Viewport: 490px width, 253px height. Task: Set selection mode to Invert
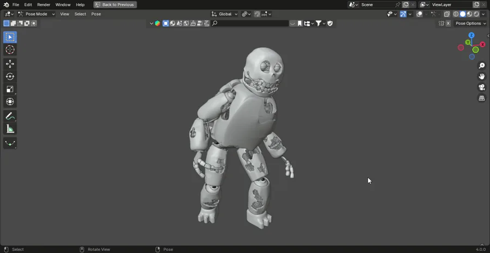pyautogui.click(x=27, y=23)
